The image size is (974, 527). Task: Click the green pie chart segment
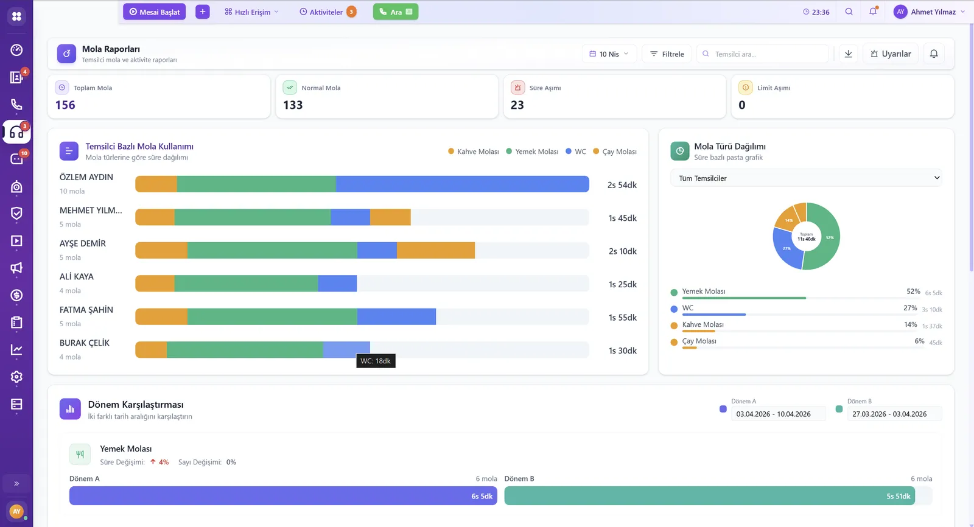(x=827, y=237)
